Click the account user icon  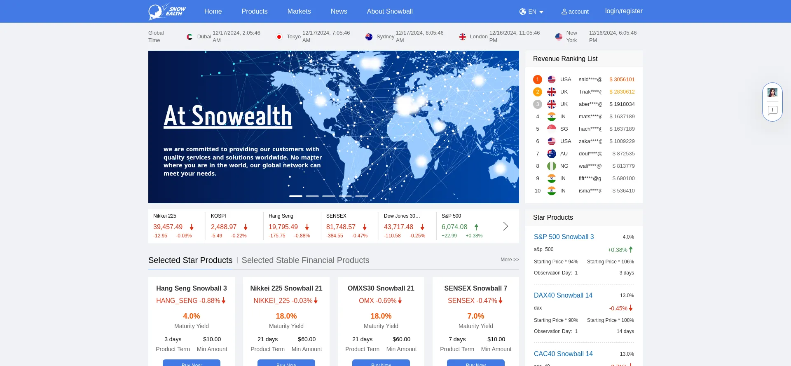coord(564,12)
